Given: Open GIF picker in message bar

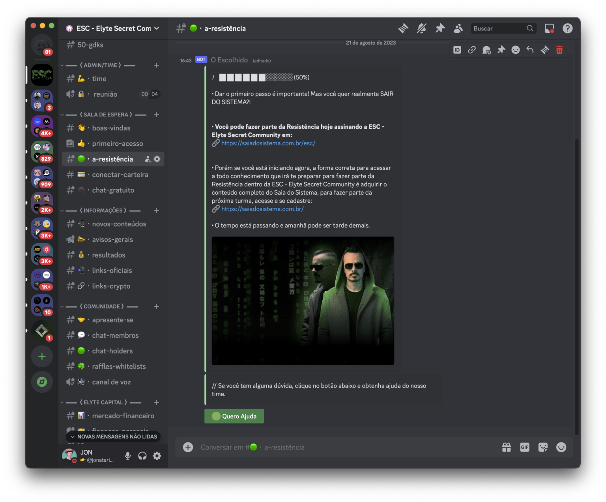Looking at the screenshot, I should tap(525, 447).
